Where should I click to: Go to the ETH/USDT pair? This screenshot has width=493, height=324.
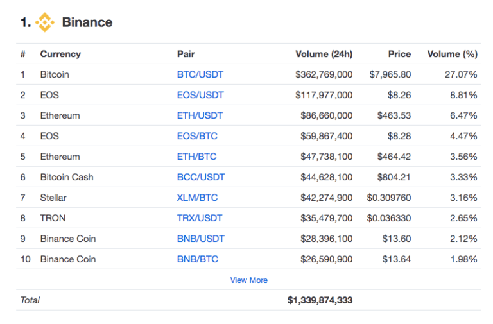pyautogui.click(x=200, y=115)
